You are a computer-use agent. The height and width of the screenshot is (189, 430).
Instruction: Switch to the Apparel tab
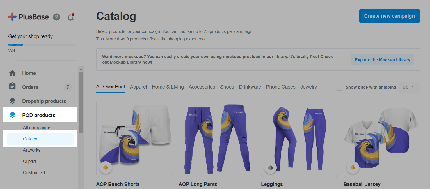[x=138, y=87]
